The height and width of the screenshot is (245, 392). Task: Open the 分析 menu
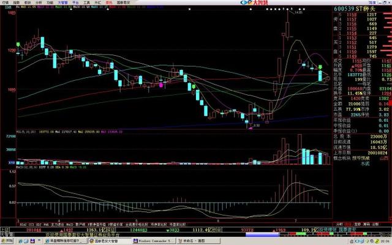(39, 2)
